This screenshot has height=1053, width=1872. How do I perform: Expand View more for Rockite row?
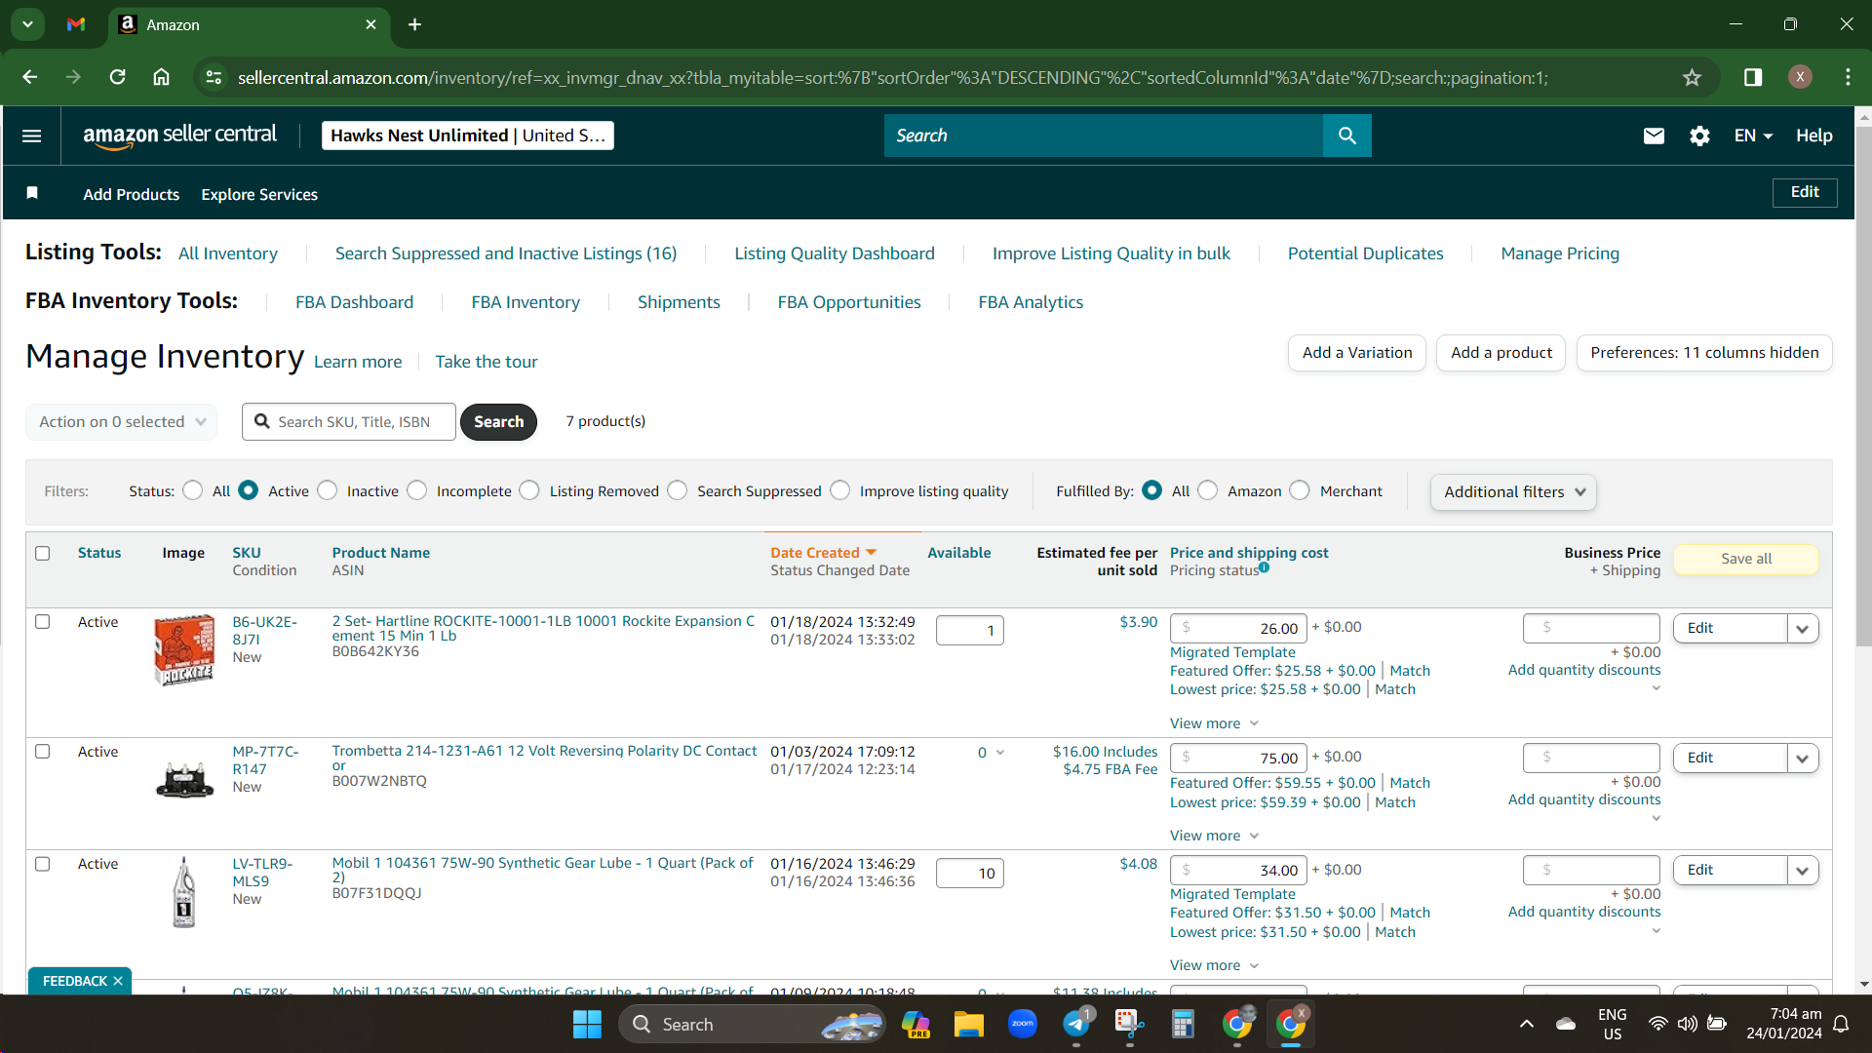tap(1215, 723)
